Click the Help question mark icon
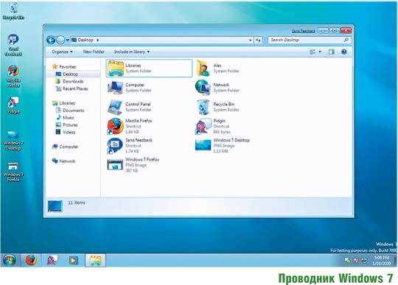 (344, 52)
